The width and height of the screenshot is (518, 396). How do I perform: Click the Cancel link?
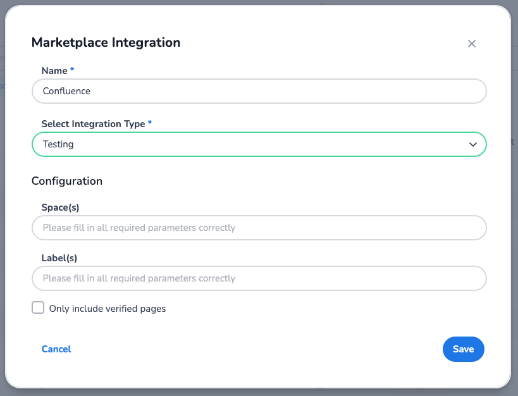[56, 349]
